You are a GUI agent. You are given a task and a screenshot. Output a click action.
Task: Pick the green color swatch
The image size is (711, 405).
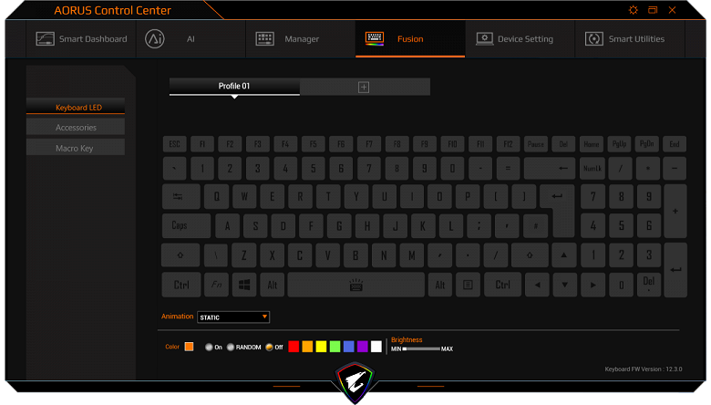(x=335, y=347)
